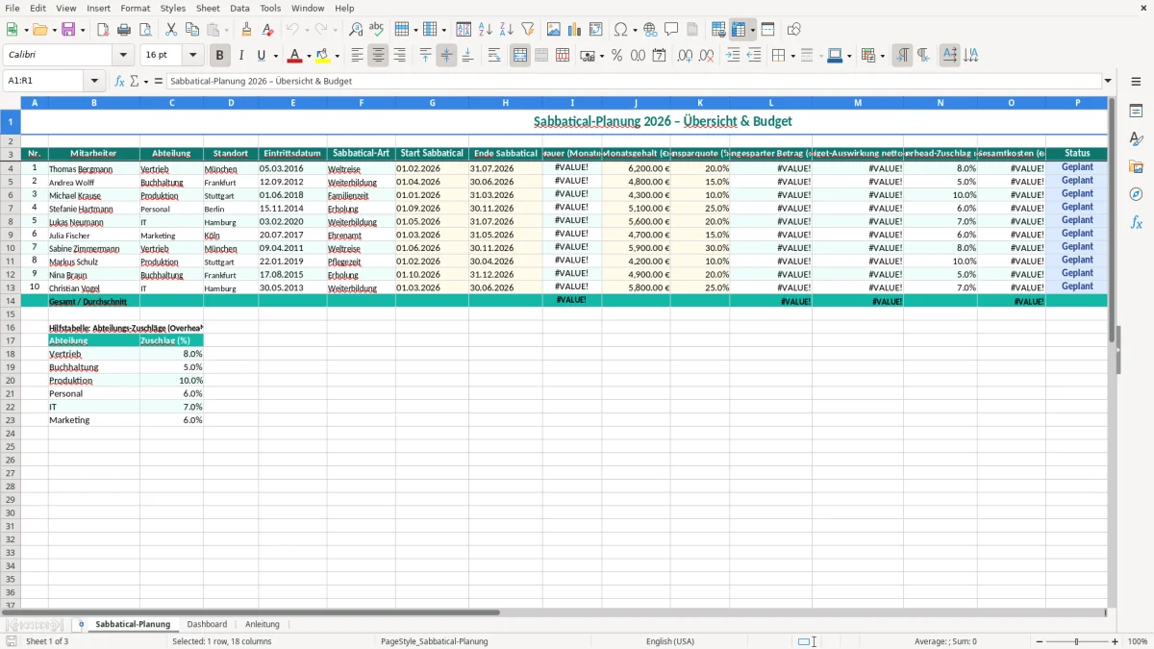Run the spelling check

[x=377, y=30]
